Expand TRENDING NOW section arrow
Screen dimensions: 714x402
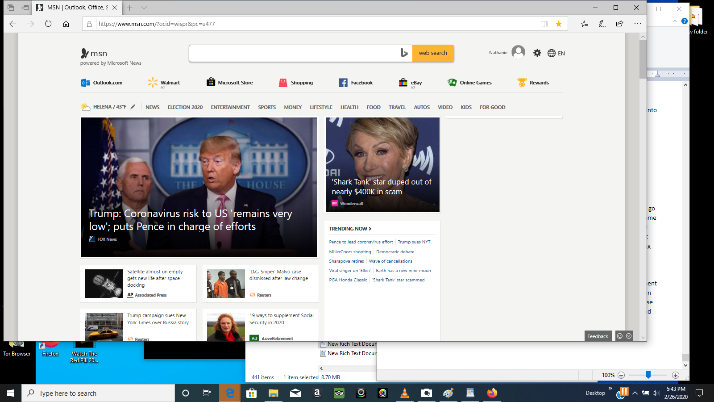370,229
